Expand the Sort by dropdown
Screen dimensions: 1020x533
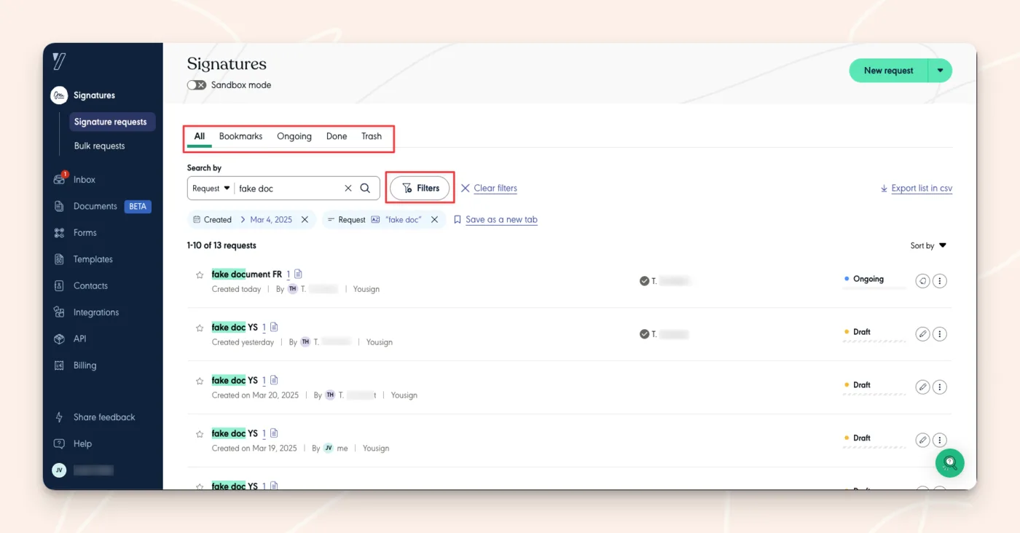[928, 246]
